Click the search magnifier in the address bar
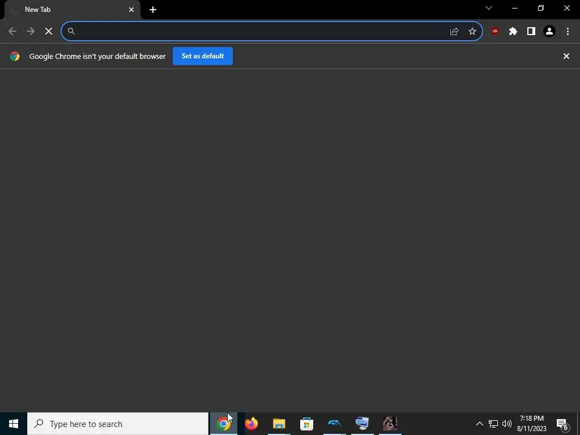Image resolution: width=580 pixels, height=435 pixels. pyautogui.click(x=71, y=32)
